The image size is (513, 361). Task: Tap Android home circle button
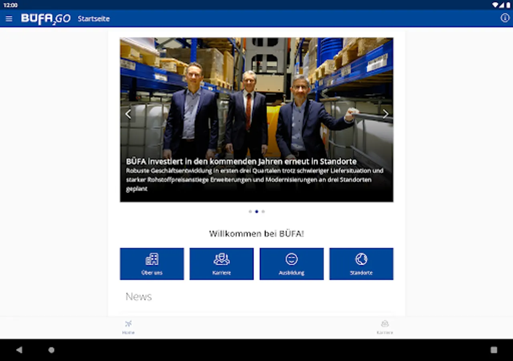[51, 350]
